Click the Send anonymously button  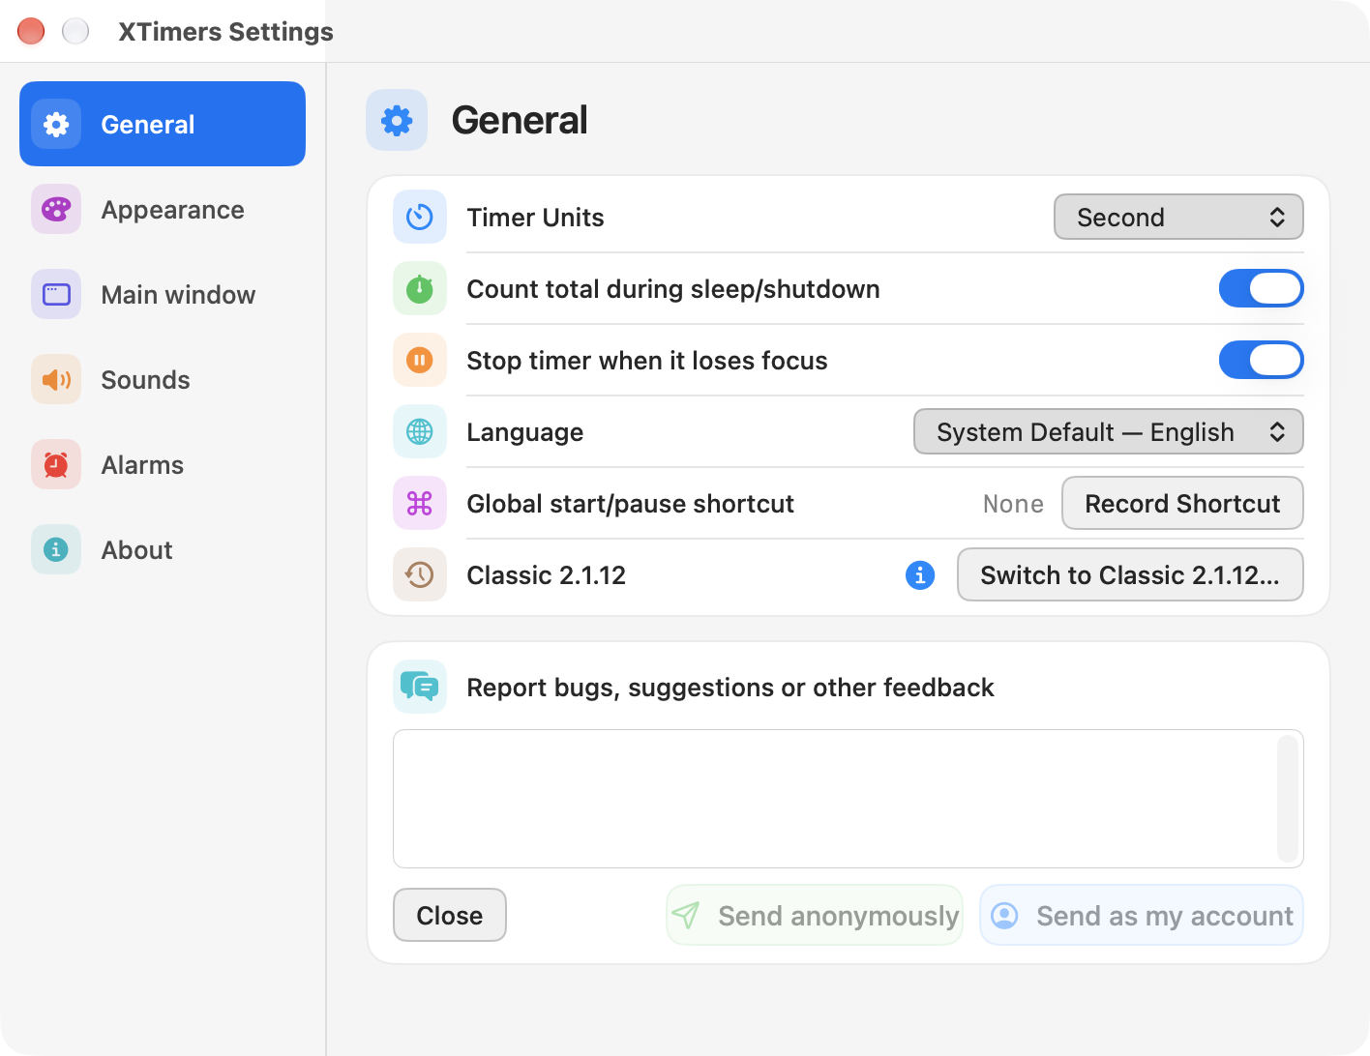pos(815,916)
